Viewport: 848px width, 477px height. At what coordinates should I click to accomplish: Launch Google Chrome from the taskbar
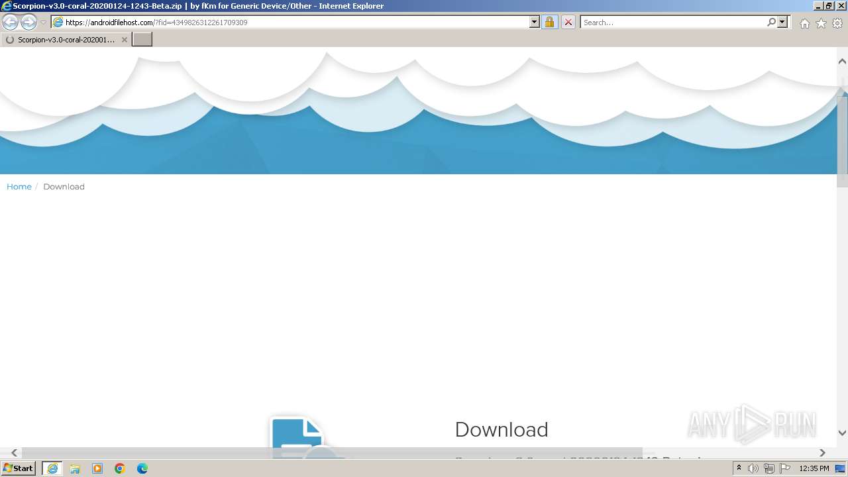pos(120,468)
